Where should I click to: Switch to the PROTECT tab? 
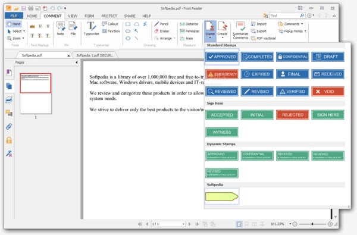109,16
